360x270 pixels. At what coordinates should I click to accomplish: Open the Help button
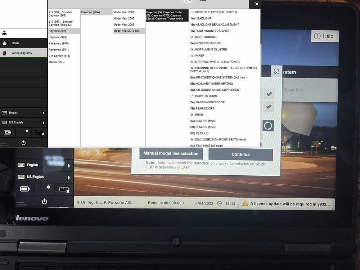click(x=325, y=36)
